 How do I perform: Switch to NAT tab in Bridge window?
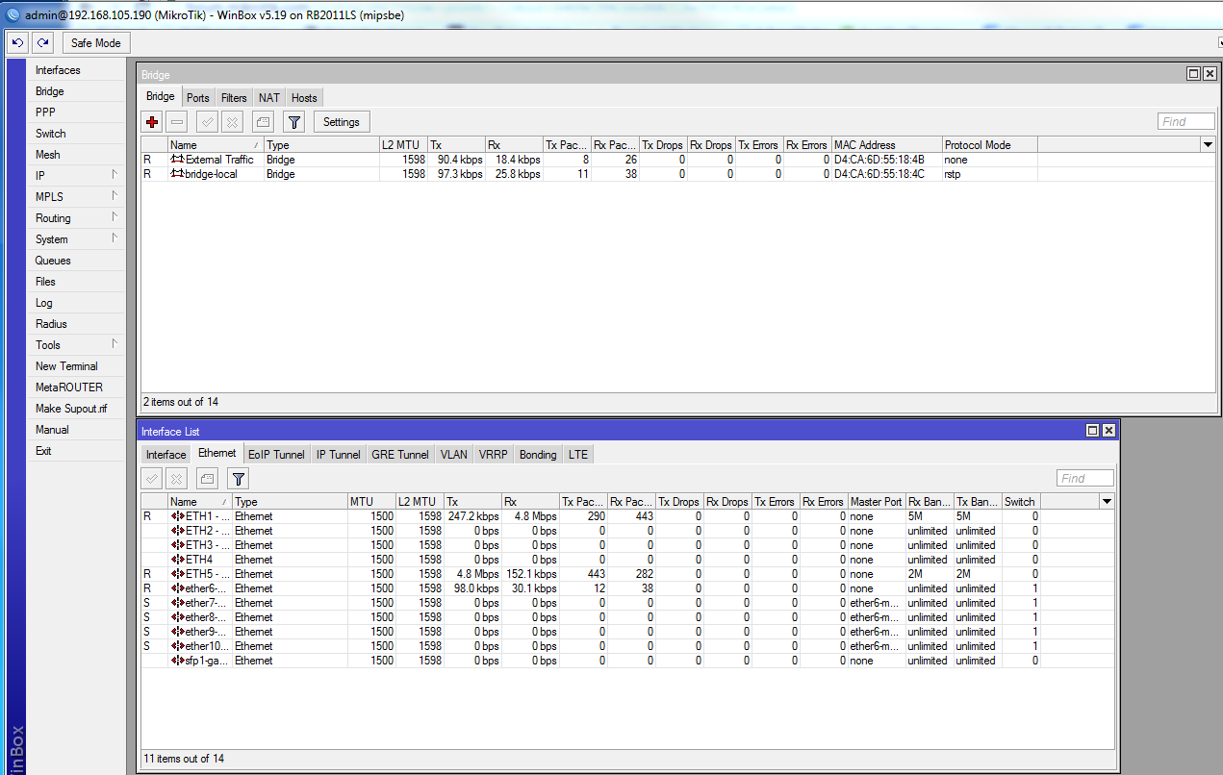coord(269,97)
